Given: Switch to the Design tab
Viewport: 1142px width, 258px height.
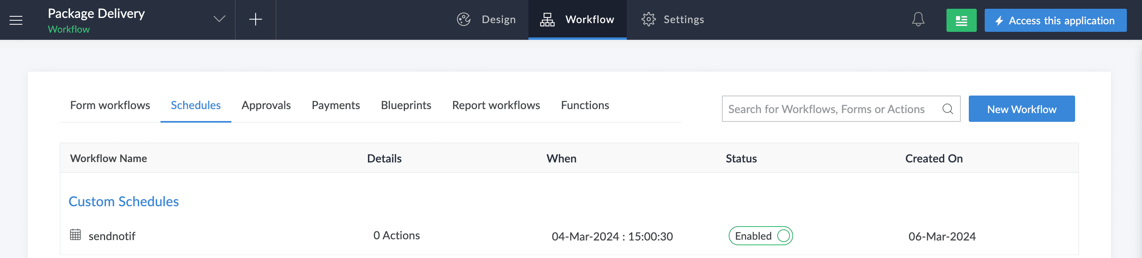Looking at the screenshot, I should (x=486, y=20).
